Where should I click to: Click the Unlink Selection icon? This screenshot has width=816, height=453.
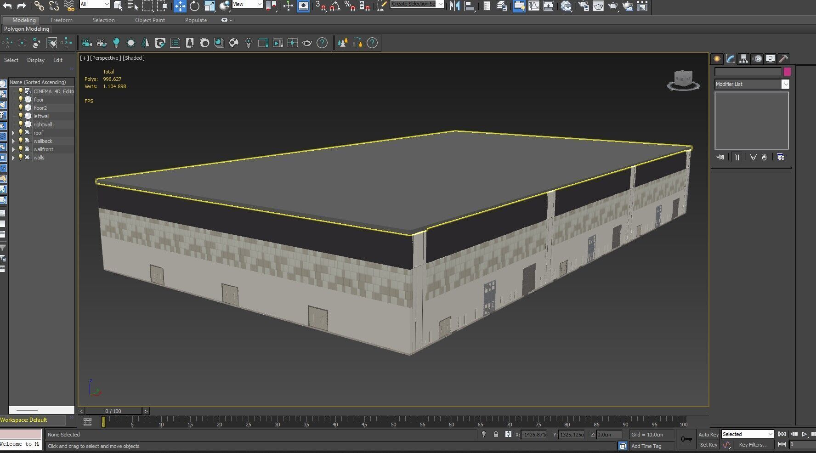(x=54, y=6)
